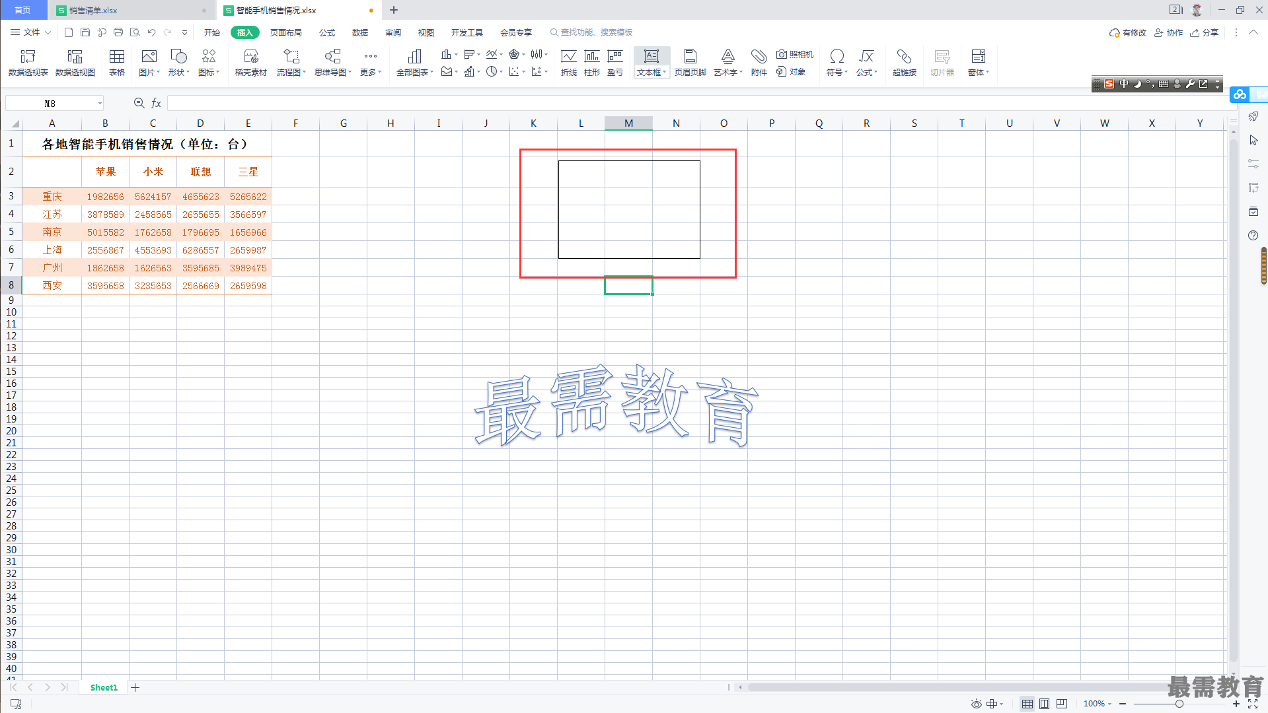Insert a win/loss sparkline (盈亏)

point(615,63)
